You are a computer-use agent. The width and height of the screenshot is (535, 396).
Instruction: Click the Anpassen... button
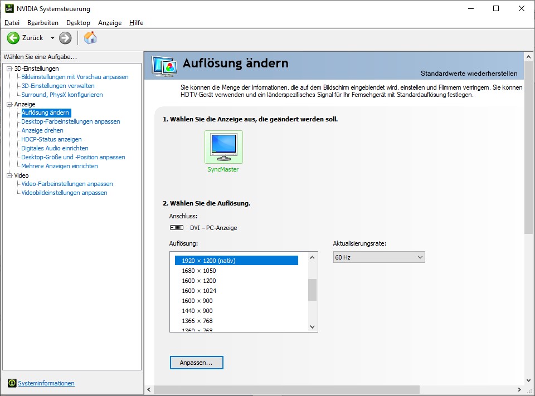click(197, 363)
